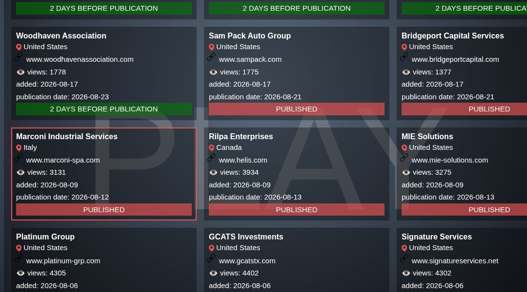The width and height of the screenshot is (527, 292).
Task: Open the Woodhaven Association card title
Action: pos(61,36)
